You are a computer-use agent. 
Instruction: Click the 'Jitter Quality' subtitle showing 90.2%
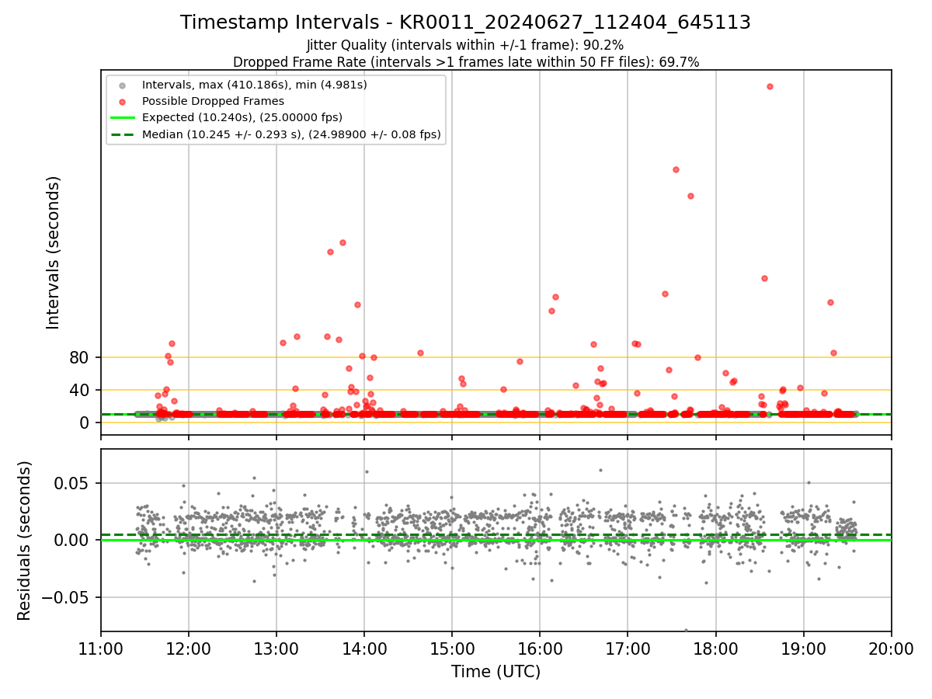coord(465,45)
